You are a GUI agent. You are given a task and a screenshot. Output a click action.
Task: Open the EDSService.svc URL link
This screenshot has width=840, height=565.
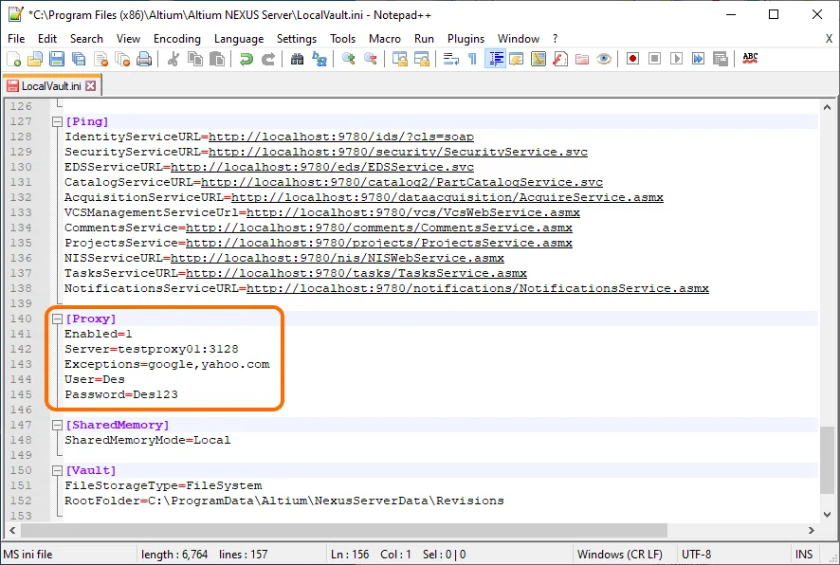[322, 167]
